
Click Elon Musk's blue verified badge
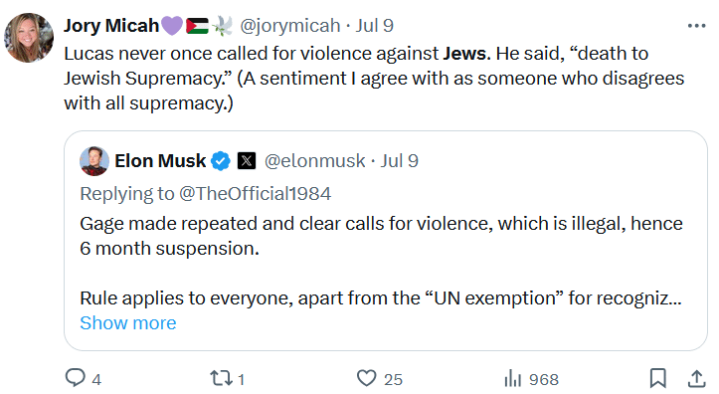click(221, 161)
